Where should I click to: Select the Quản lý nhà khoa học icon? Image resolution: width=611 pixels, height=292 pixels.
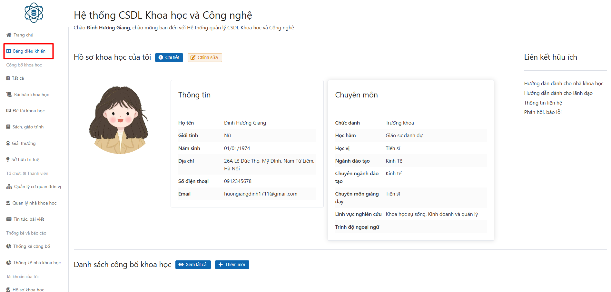coord(9,203)
